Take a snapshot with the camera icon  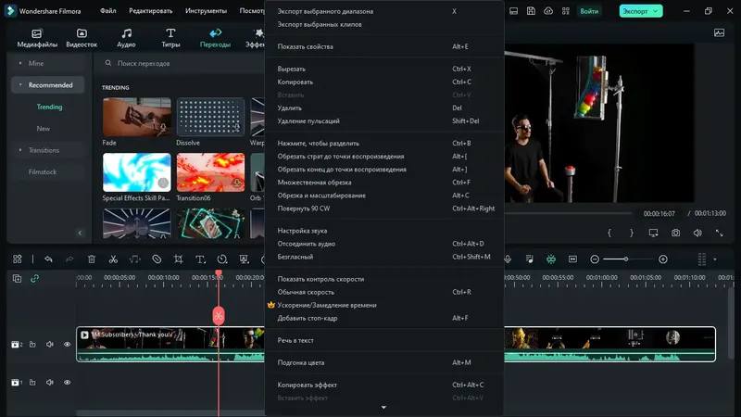click(x=676, y=233)
